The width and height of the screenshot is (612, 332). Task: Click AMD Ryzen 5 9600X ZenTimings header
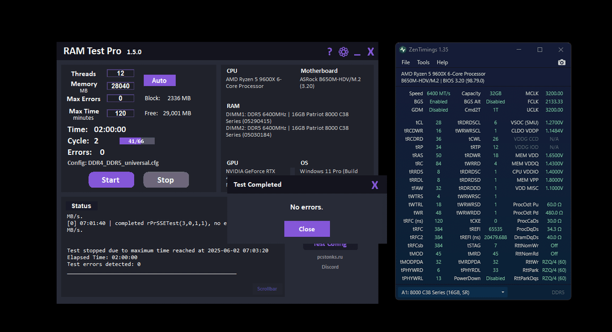pyautogui.click(x=443, y=74)
